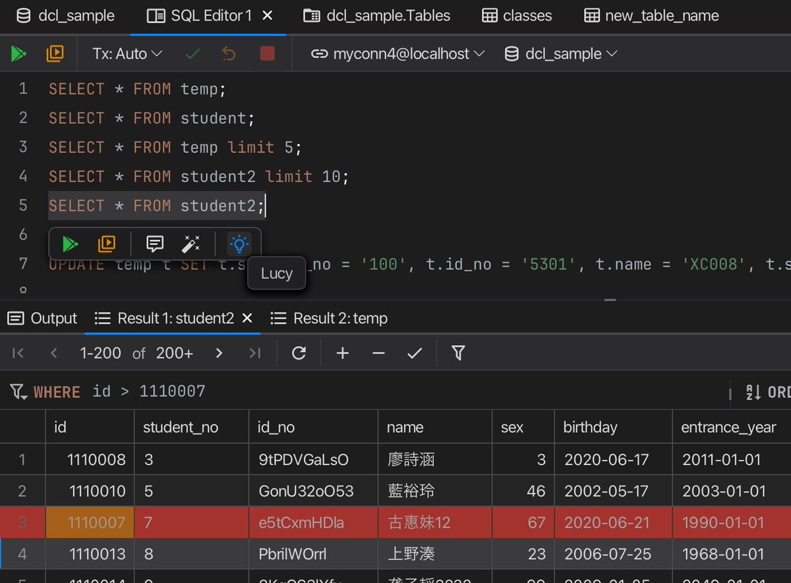Click the '200+' total row count
791x583 pixels.
tap(175, 354)
